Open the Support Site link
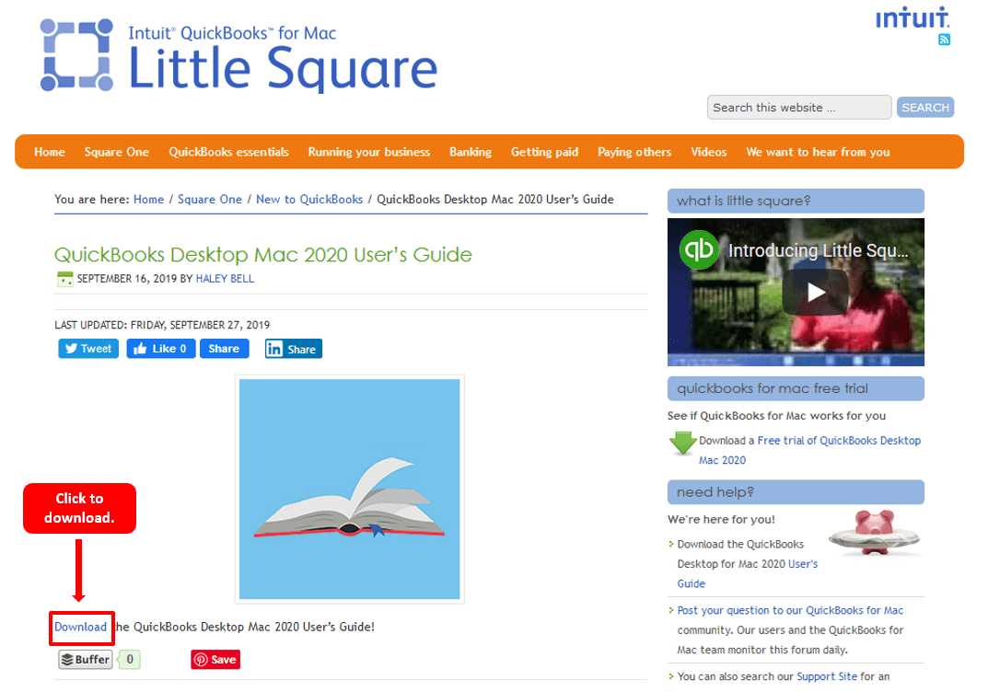 [x=827, y=676]
